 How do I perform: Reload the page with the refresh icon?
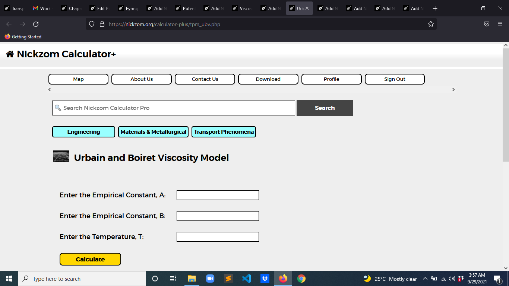(x=36, y=24)
